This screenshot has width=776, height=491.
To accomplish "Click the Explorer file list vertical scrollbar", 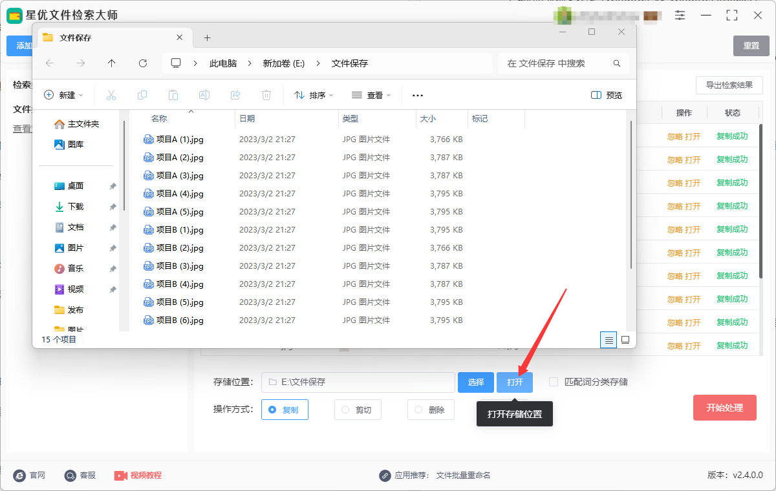I will (630, 195).
